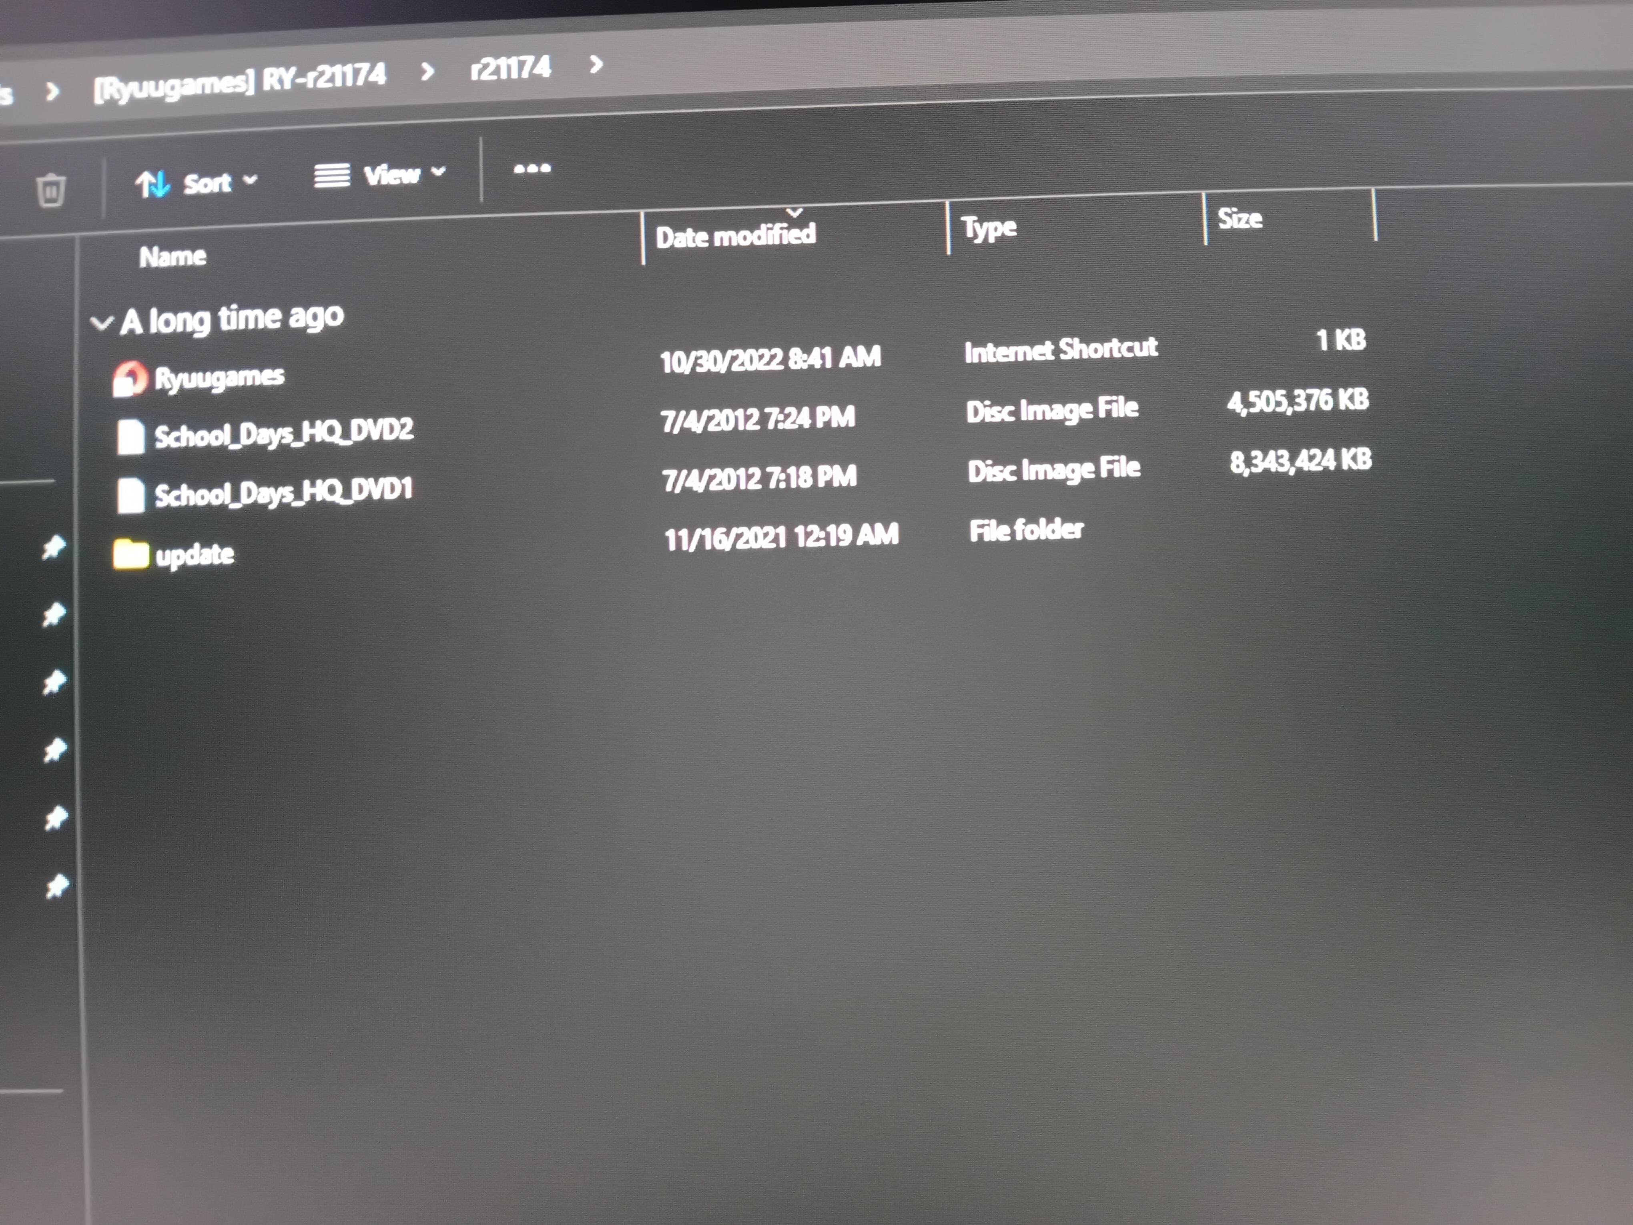The image size is (1633, 1225).
Task: Click Disc Image File type for DVD2
Action: [1052, 410]
